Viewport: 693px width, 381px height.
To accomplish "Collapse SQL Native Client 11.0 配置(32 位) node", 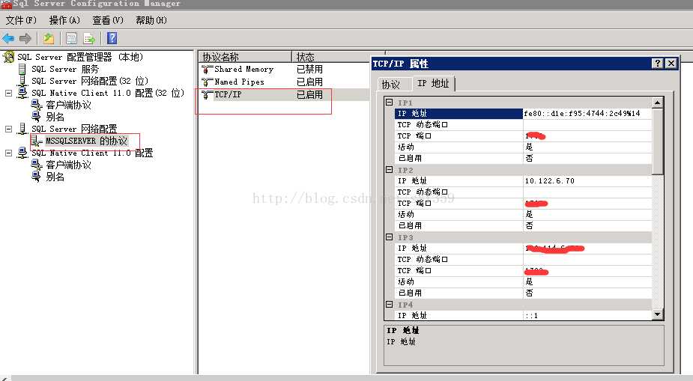I will click(x=8, y=93).
